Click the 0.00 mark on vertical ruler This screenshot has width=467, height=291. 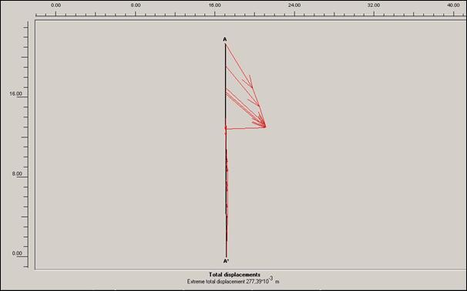17,253
